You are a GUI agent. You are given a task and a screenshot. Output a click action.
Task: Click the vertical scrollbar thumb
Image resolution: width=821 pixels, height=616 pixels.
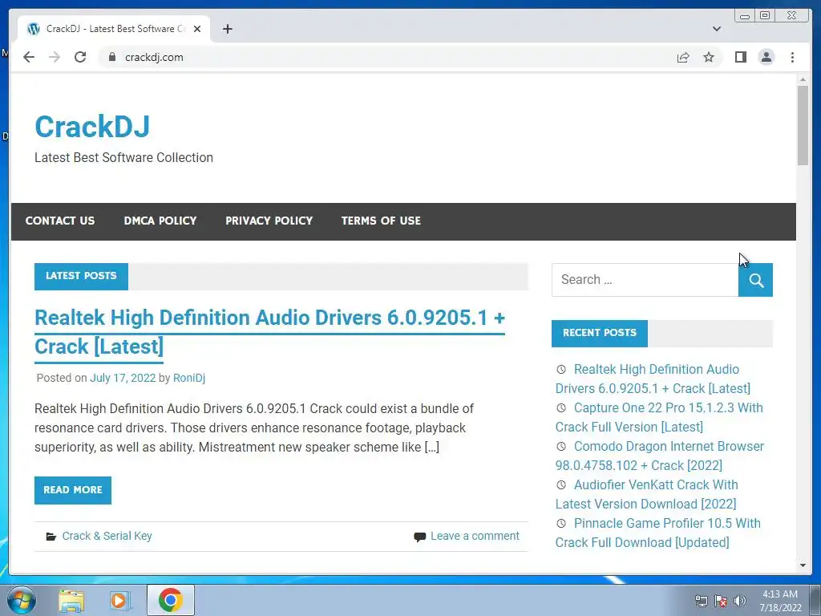(x=803, y=126)
